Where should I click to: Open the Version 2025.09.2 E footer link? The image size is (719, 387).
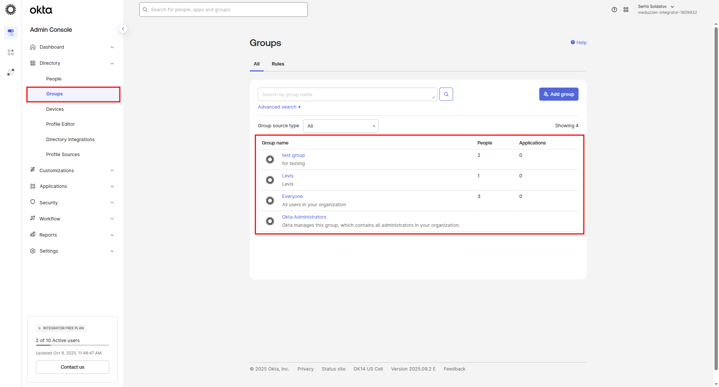tap(413, 369)
